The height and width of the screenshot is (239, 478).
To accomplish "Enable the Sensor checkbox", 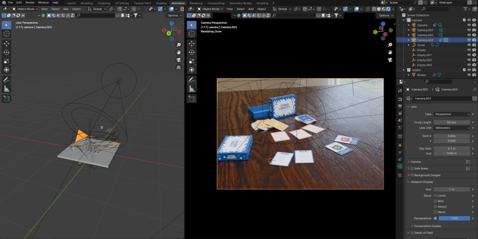I will (x=435, y=206).
